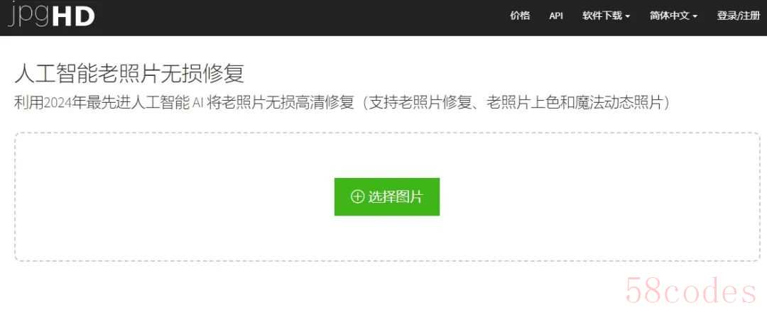Click the 老照片上色 text in the subtitle
Screen dimensions: 767x312
[x=525, y=103]
